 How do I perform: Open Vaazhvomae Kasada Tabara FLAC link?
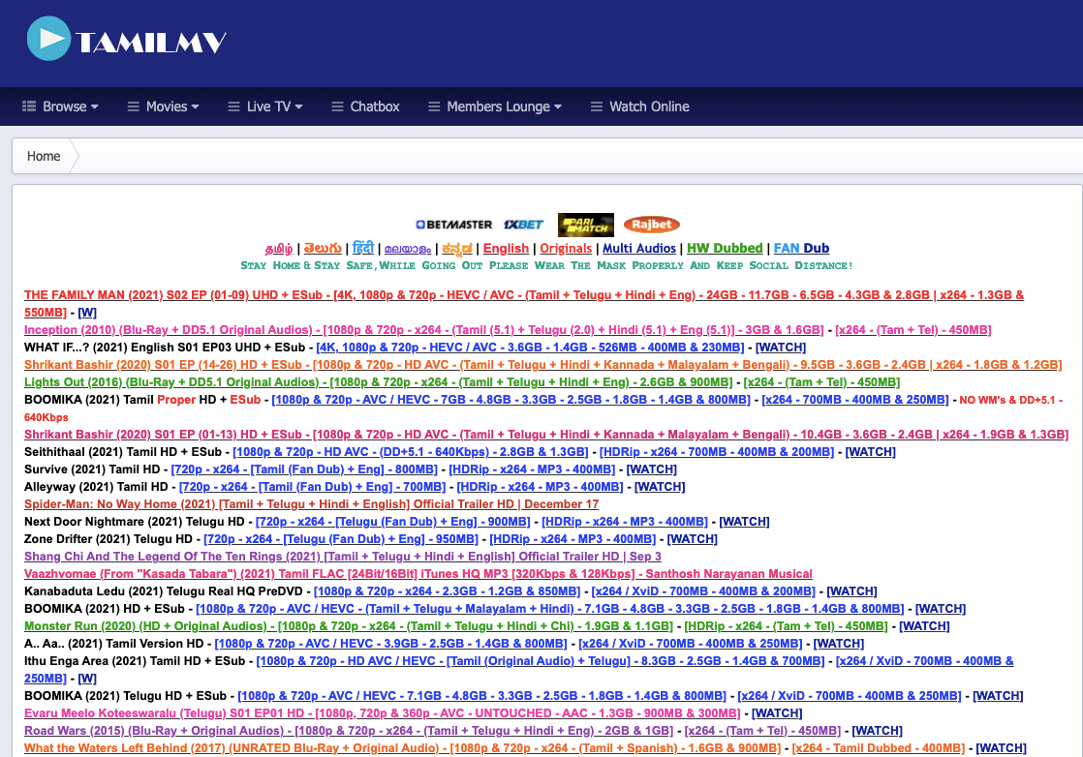point(418,573)
